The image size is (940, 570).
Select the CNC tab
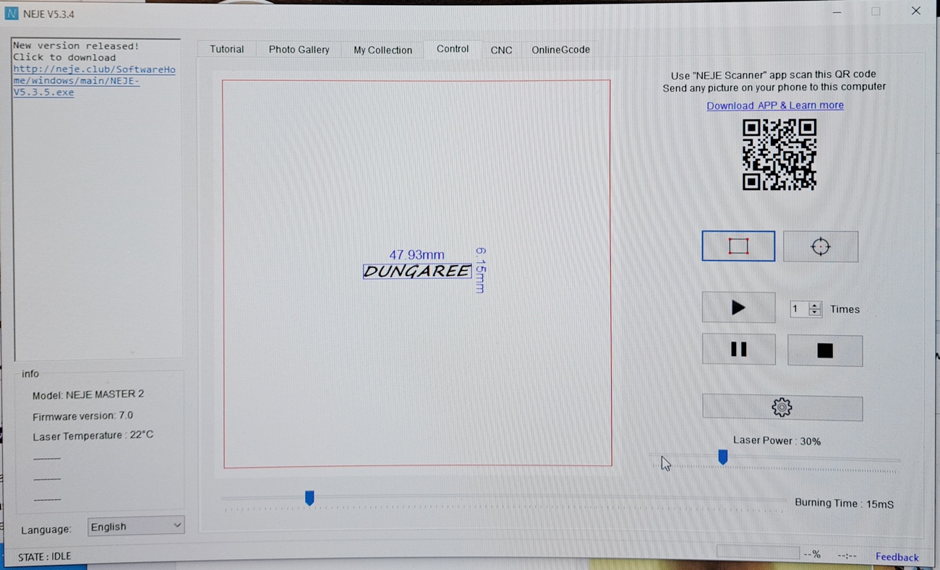pos(501,50)
